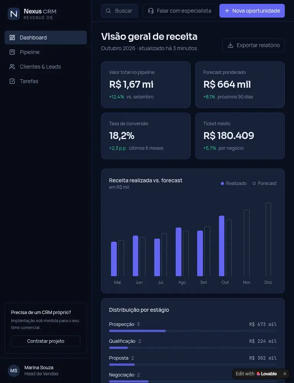
Task: Open Clientes & Leads page
Action: 46,67
